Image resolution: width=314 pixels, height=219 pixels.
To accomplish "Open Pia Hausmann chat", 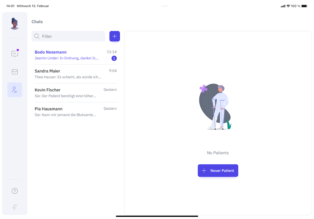I will click(x=76, y=112).
